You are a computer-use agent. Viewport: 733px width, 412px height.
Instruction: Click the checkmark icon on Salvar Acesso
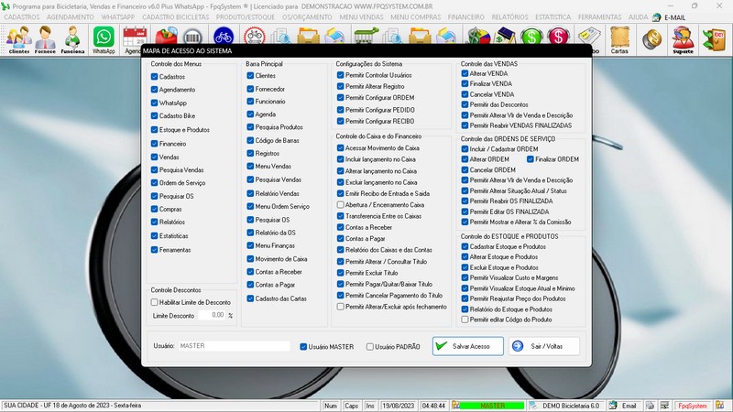coord(442,346)
